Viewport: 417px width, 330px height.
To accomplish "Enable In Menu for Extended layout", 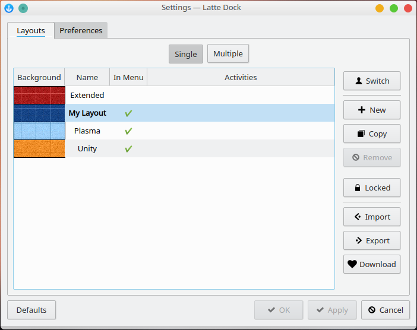I will (x=128, y=95).
